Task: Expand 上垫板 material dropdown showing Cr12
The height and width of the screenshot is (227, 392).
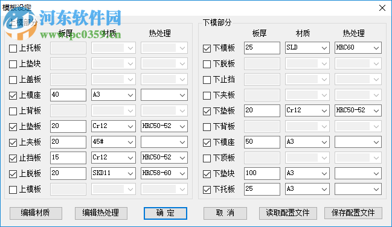Action: point(114,126)
